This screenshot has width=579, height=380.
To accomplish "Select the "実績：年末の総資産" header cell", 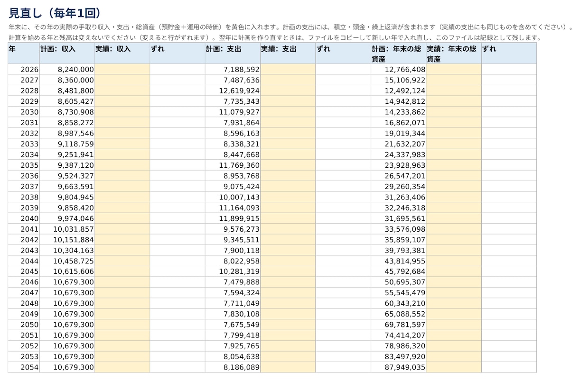I will pyautogui.click(x=454, y=54).
